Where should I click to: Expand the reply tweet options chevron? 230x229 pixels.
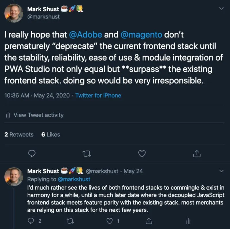[x=221, y=171]
